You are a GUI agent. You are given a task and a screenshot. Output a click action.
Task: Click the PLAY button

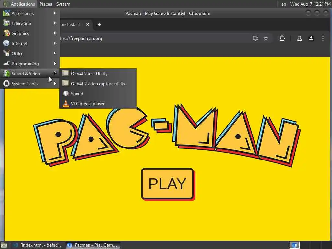[168, 184]
